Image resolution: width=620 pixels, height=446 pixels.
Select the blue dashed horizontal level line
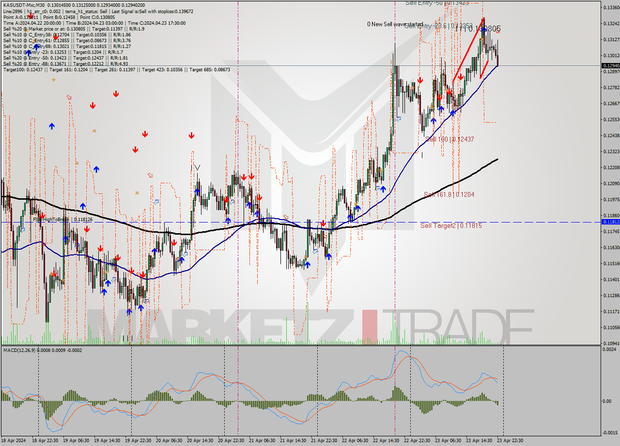tap(300, 222)
